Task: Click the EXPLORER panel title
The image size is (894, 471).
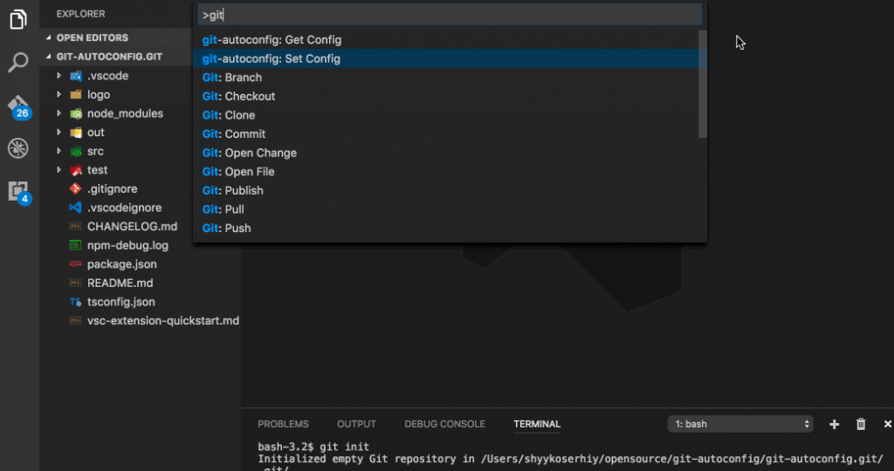Action: (80, 14)
